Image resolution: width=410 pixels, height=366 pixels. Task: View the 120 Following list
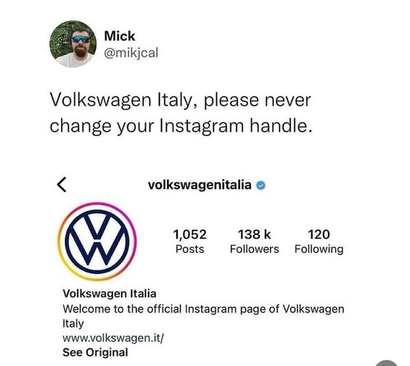tap(319, 241)
